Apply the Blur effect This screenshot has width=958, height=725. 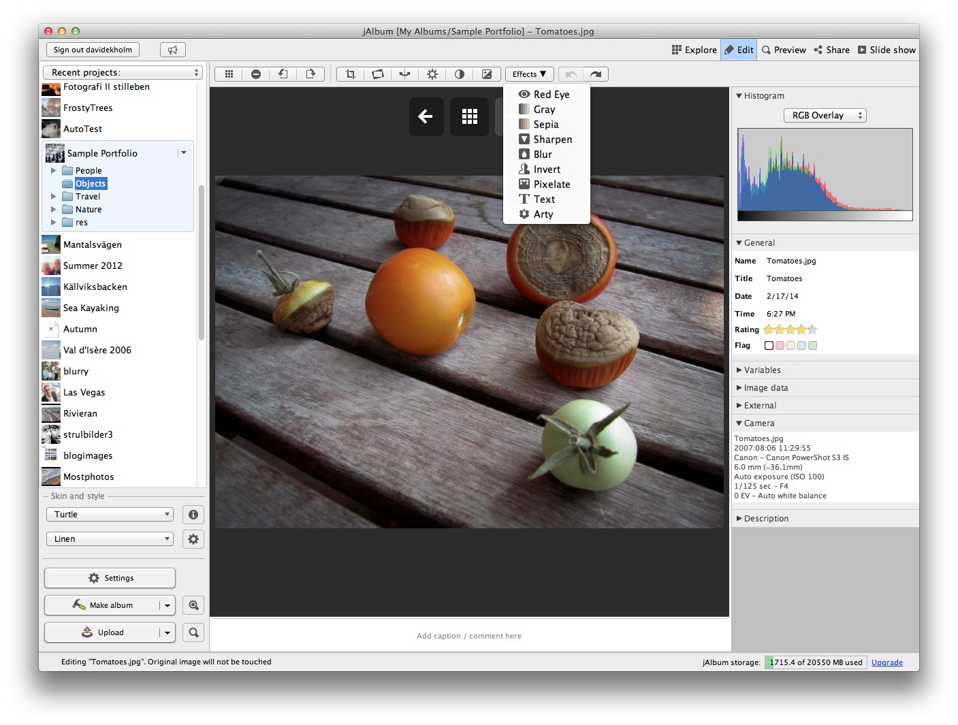click(x=546, y=155)
